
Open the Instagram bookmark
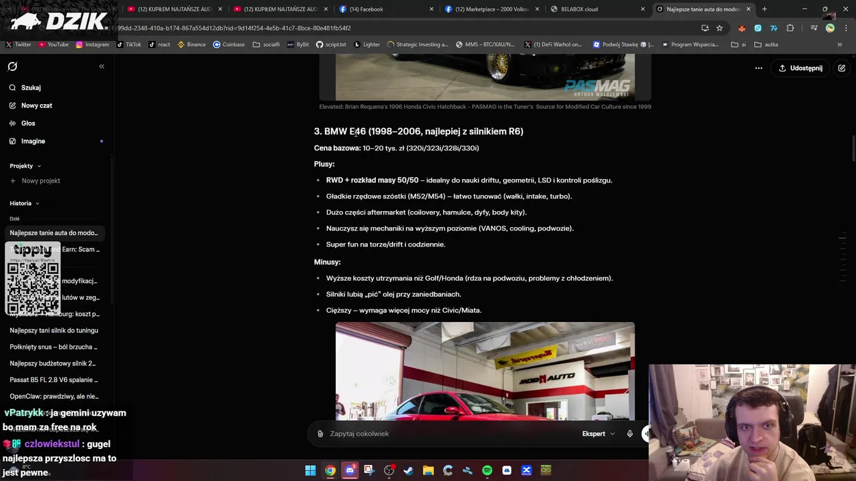[x=92, y=45]
